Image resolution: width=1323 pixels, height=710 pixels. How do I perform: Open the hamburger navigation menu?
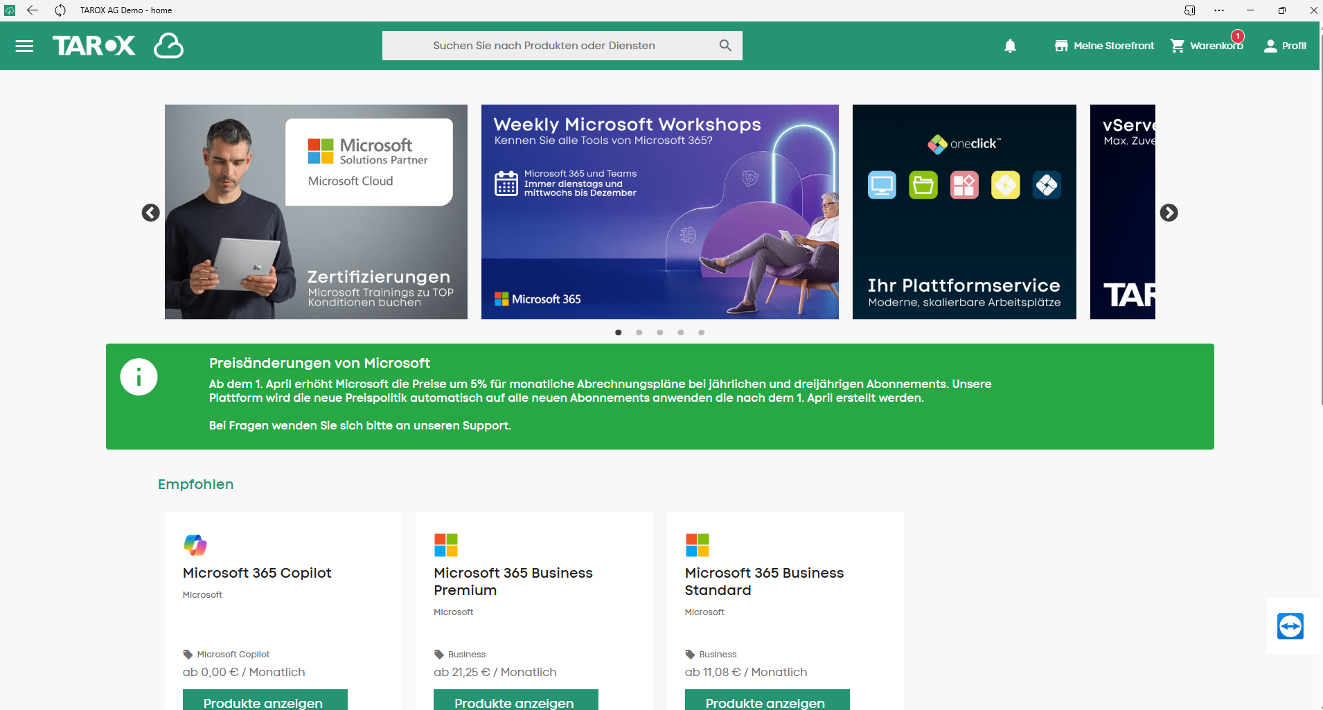point(24,46)
